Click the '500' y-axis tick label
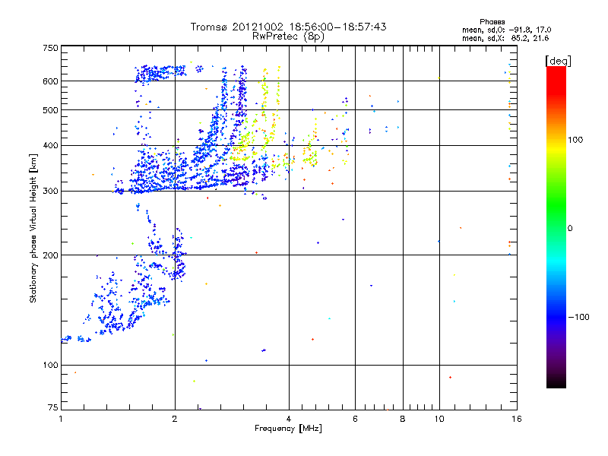 (x=50, y=110)
